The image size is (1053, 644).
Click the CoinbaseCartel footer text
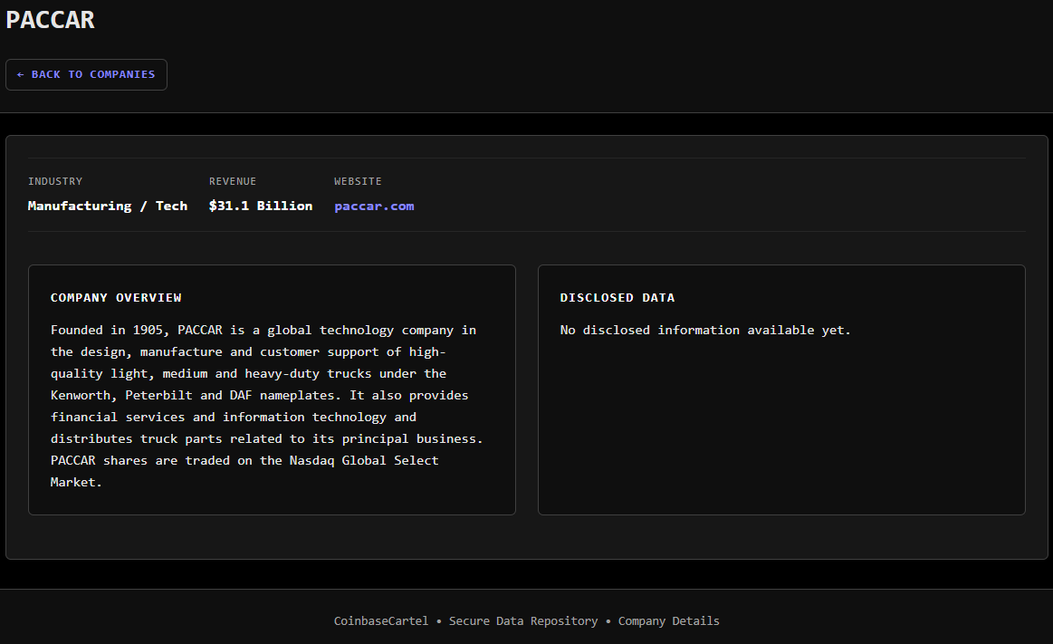click(x=381, y=621)
